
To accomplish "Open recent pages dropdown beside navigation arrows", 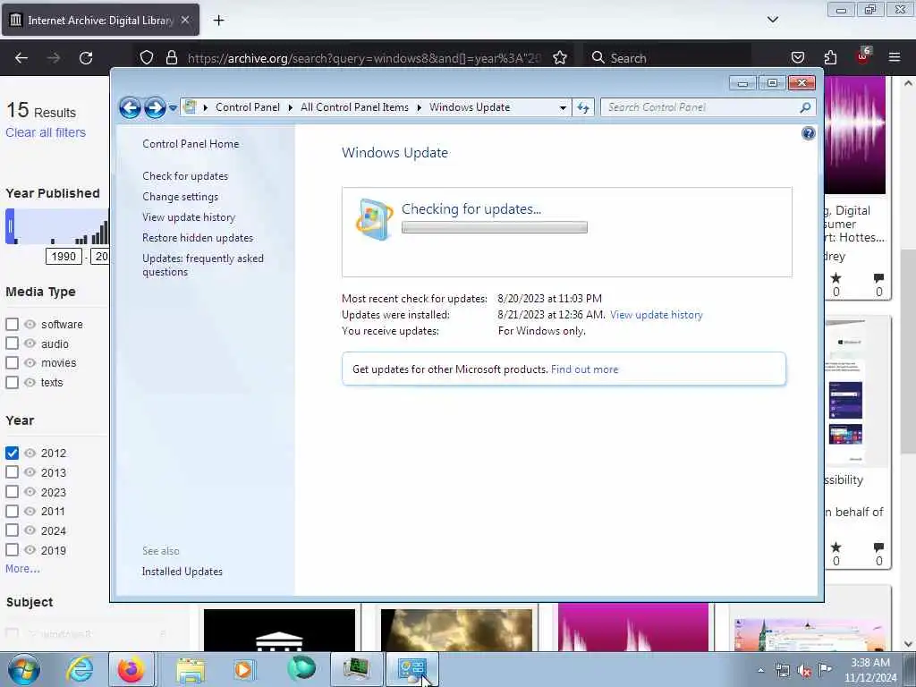I will click(173, 107).
